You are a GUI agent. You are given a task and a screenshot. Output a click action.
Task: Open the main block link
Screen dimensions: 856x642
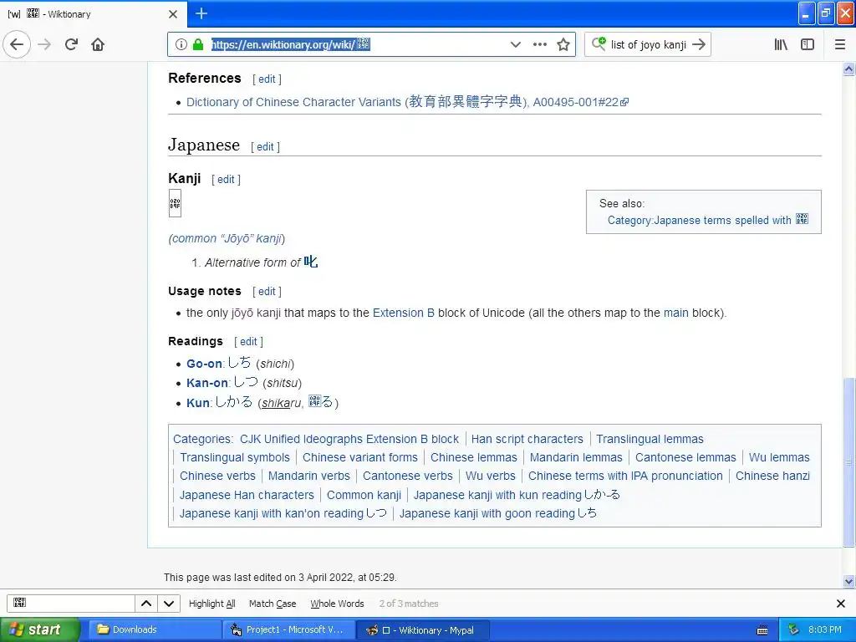click(675, 313)
